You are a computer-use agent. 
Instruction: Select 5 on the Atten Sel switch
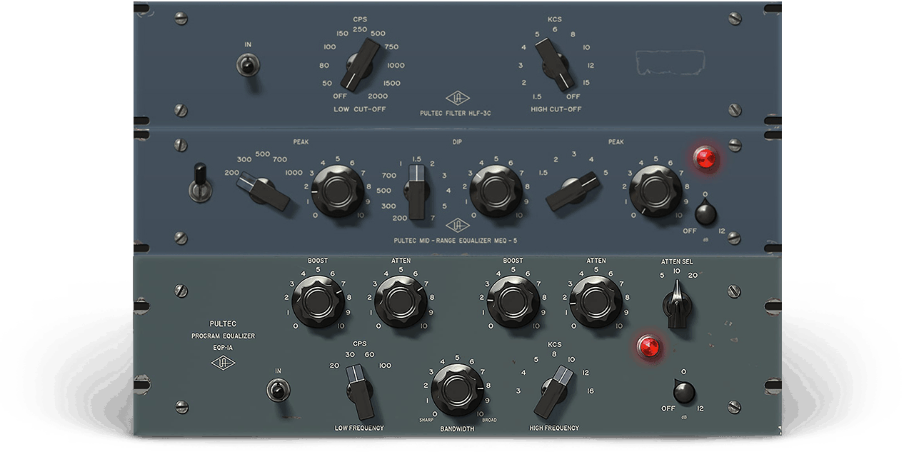tap(662, 275)
